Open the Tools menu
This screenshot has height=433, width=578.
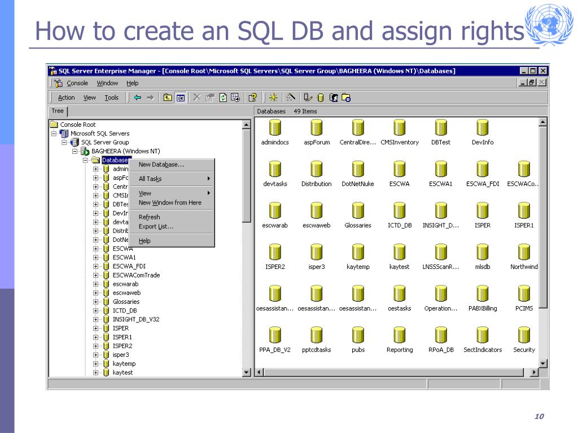coord(111,98)
